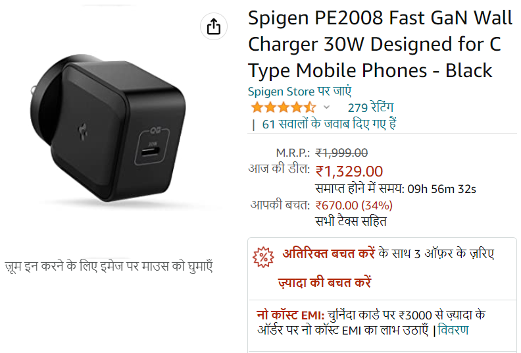
Task: Click the deal price ₹1,329.00
Action: [x=349, y=172]
